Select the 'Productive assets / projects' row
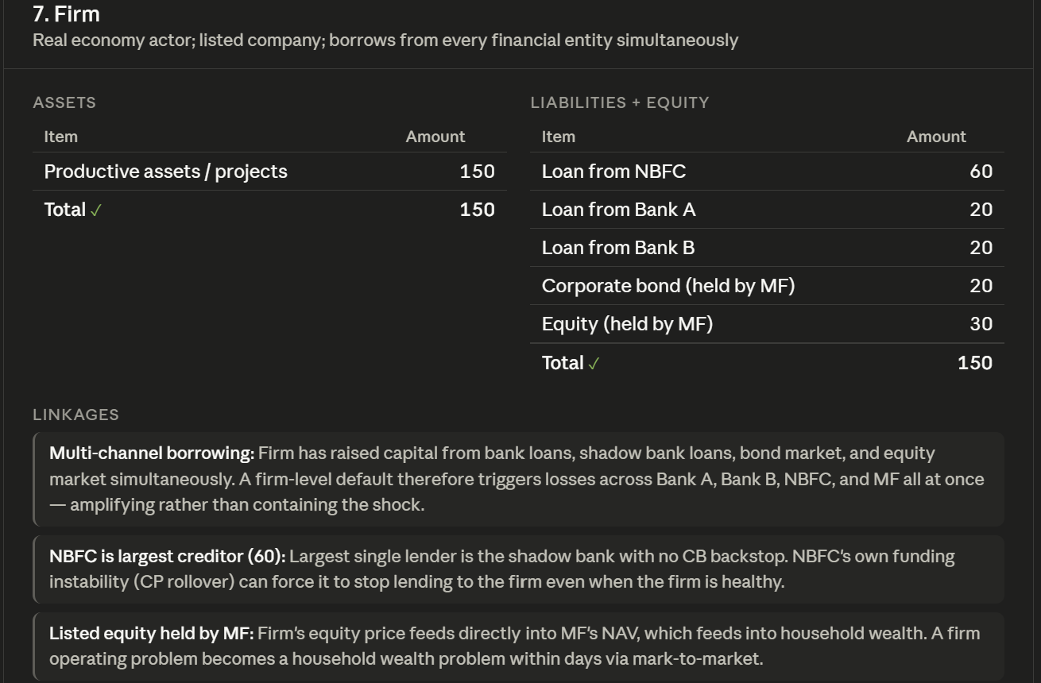Screen dimensions: 1041x683 (269, 172)
